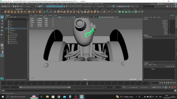The width and height of the screenshot is (177, 99).
Task: Select the arrow Select tool in toolbox
Action: (x=2, y=17)
